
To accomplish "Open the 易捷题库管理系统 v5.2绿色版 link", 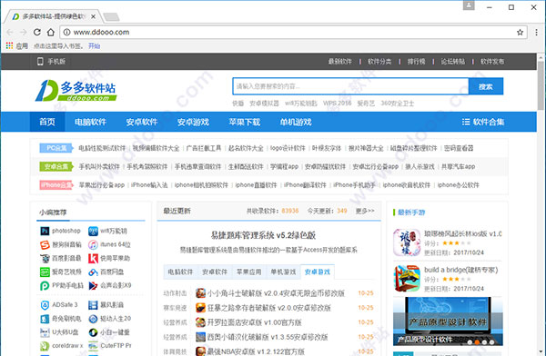I will [x=263, y=235].
